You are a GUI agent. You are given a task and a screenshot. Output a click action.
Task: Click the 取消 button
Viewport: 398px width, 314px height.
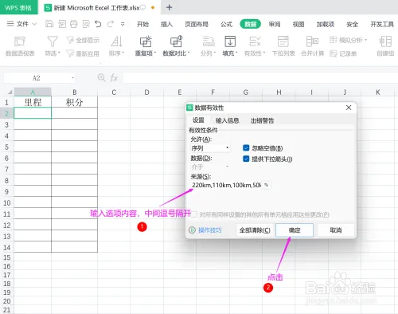[336, 230]
